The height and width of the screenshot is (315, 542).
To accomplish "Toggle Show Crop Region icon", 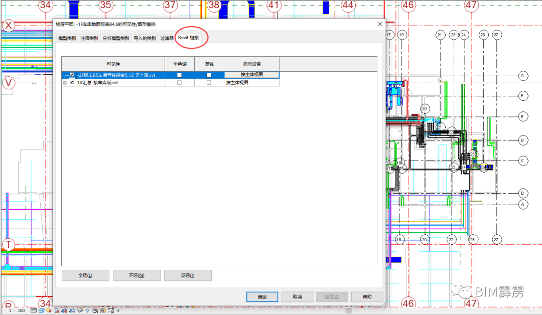I will 72,310.
